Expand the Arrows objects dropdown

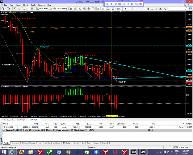point(167,9)
